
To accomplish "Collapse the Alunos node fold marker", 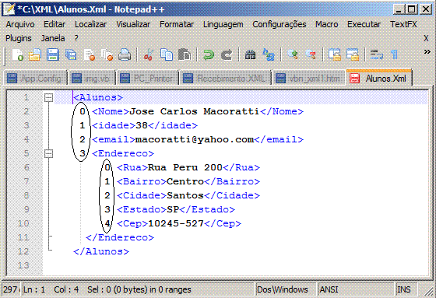I will coord(48,97).
